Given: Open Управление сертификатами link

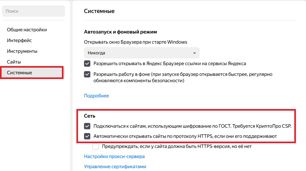Looking at the screenshot, I should (x=115, y=167).
